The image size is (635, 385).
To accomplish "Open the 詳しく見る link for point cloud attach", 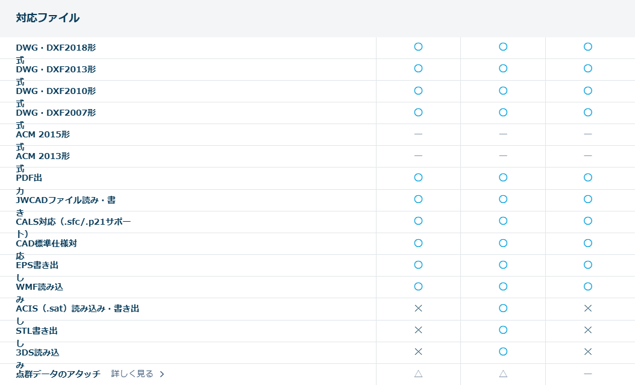I will (x=132, y=374).
